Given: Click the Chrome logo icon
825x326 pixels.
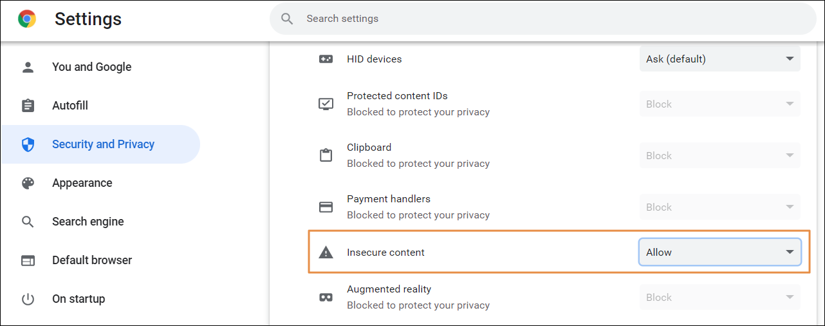Looking at the screenshot, I should click(x=27, y=19).
